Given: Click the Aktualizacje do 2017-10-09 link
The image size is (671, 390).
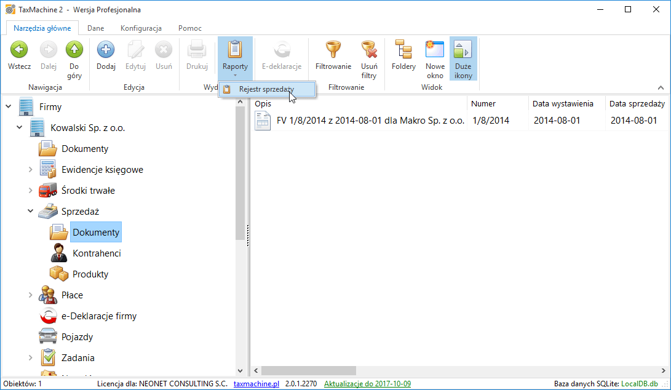Looking at the screenshot, I should tap(367, 384).
